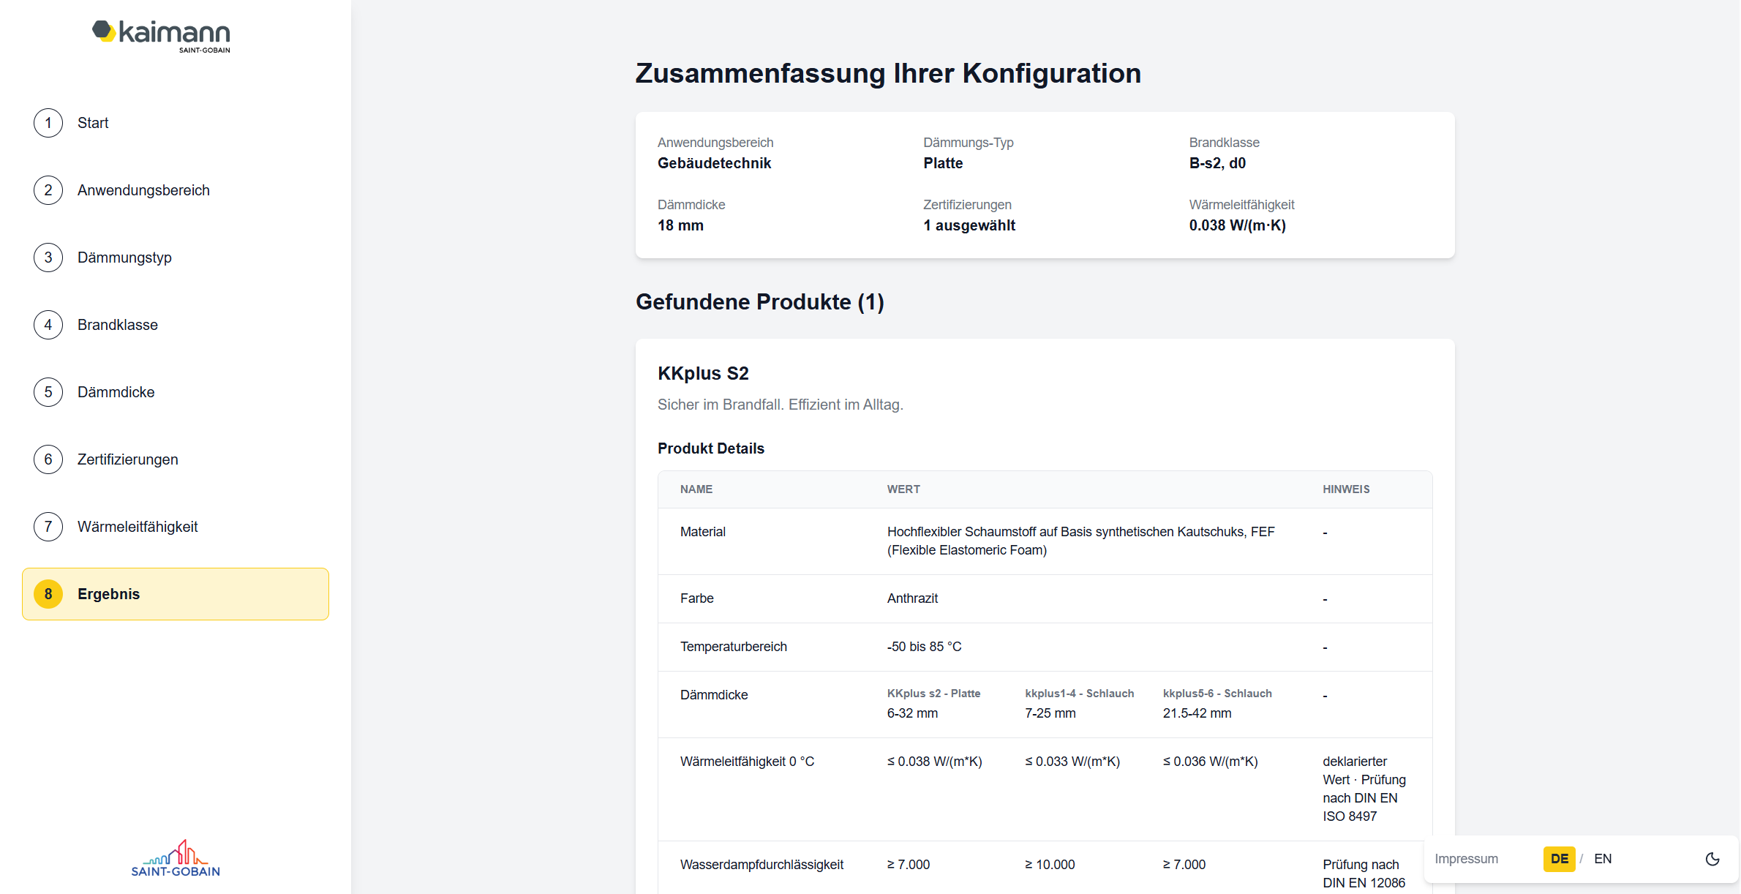Click step 1 circle for Start
Image resolution: width=1741 pixels, height=894 pixels.
pyautogui.click(x=48, y=123)
